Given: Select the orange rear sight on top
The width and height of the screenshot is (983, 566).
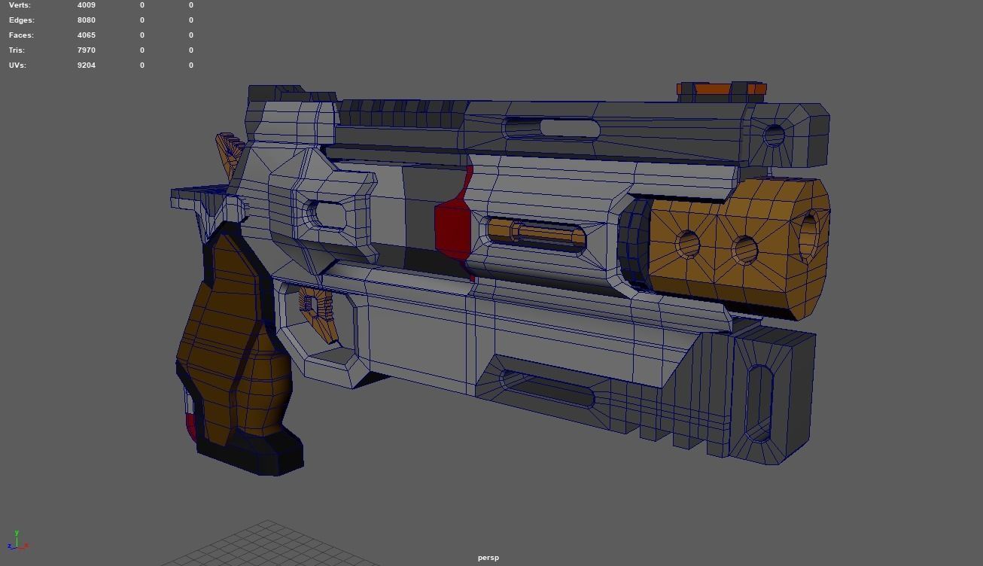Looking at the screenshot, I should click(721, 89).
